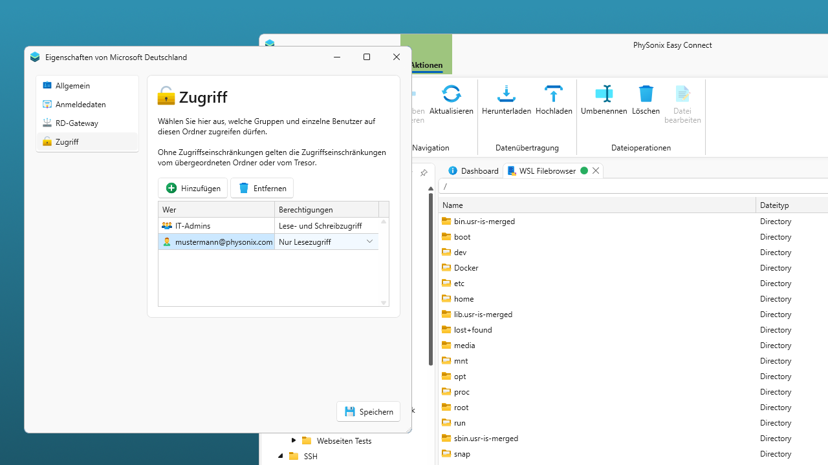The image size is (828, 465).
Task: Click the pin icon on panel
Action: tap(424, 173)
